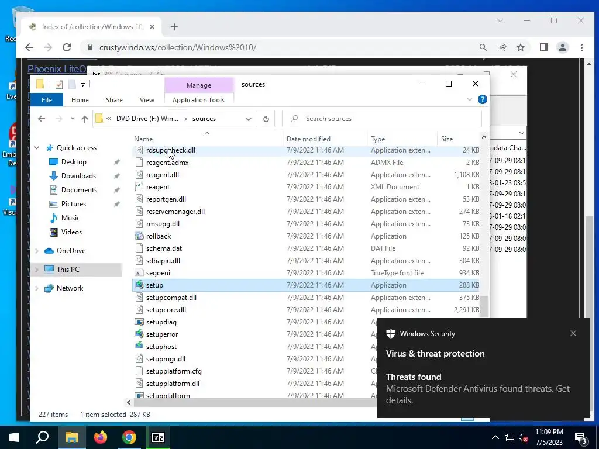Bookmark this page with the star icon

click(x=520, y=47)
